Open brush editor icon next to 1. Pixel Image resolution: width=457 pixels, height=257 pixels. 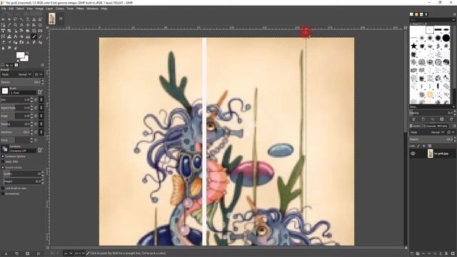tap(40, 92)
